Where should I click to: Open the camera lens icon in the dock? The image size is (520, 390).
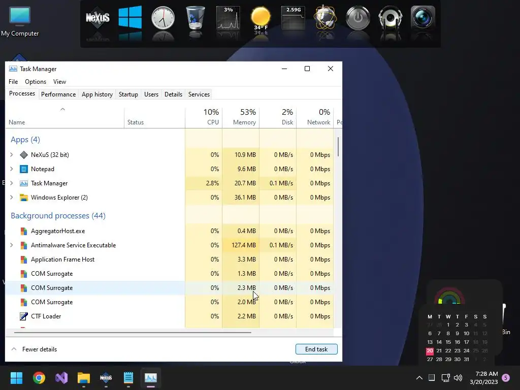click(x=423, y=18)
